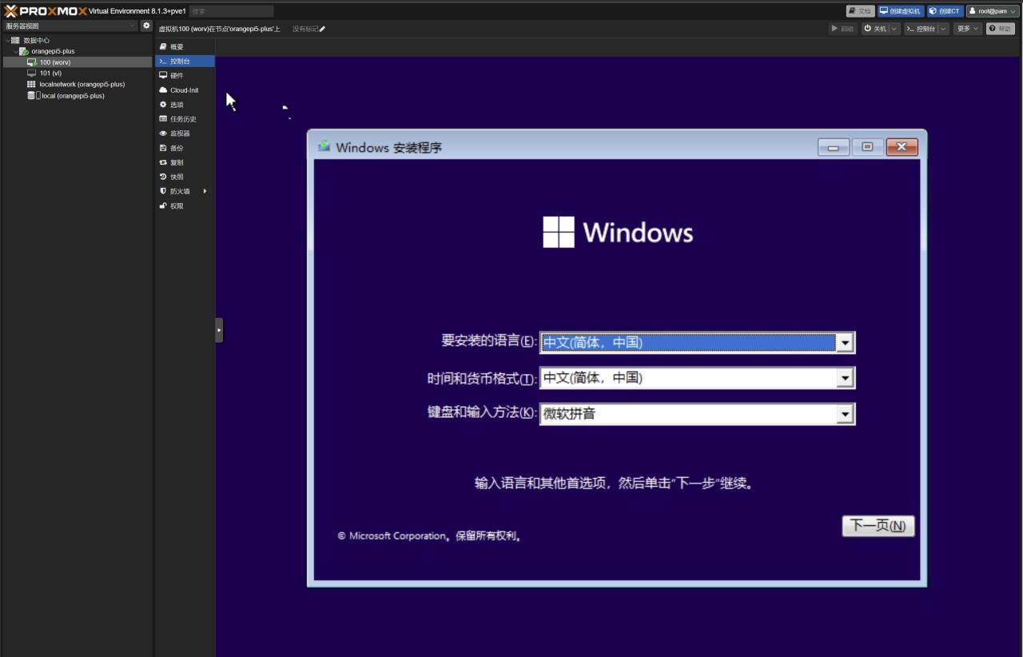The width and height of the screenshot is (1023, 657).
Task: Select localnetwork (orangepi5-plus) tree entry
Action: pyautogui.click(x=78, y=84)
